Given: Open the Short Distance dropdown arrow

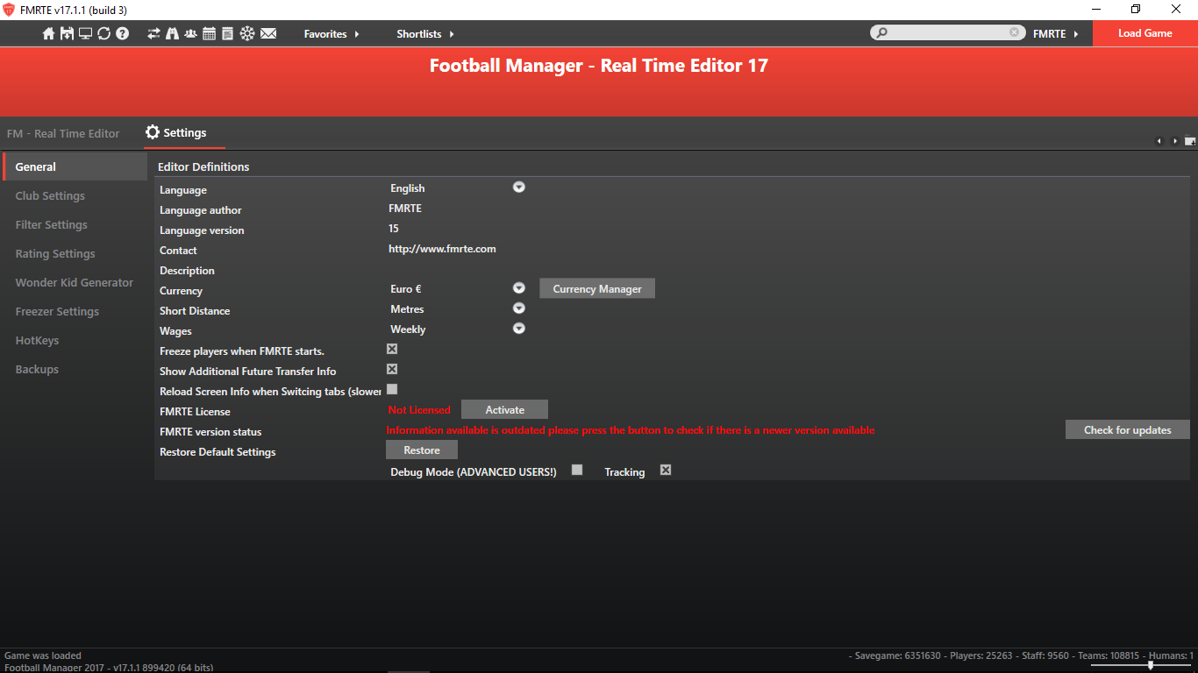Looking at the screenshot, I should tap(519, 308).
